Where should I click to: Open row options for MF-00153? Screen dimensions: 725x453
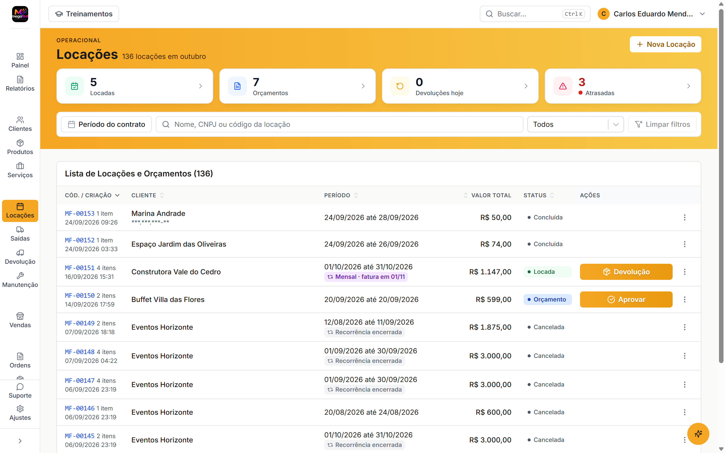pyautogui.click(x=684, y=217)
